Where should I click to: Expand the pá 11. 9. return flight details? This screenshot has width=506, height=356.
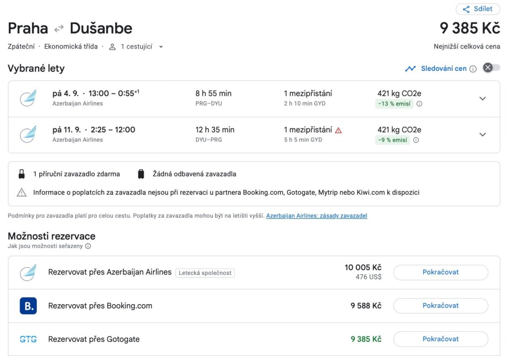(483, 135)
